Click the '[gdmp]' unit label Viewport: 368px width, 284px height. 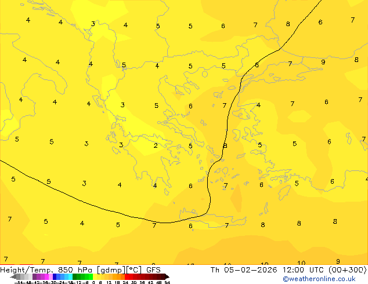[111, 270]
